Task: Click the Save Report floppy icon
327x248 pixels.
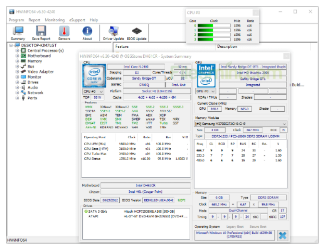Action: pyautogui.click(x=41, y=33)
